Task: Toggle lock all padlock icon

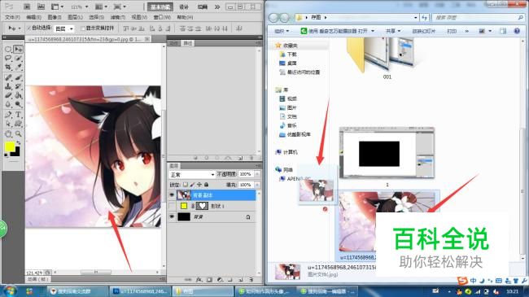Action: [206, 185]
